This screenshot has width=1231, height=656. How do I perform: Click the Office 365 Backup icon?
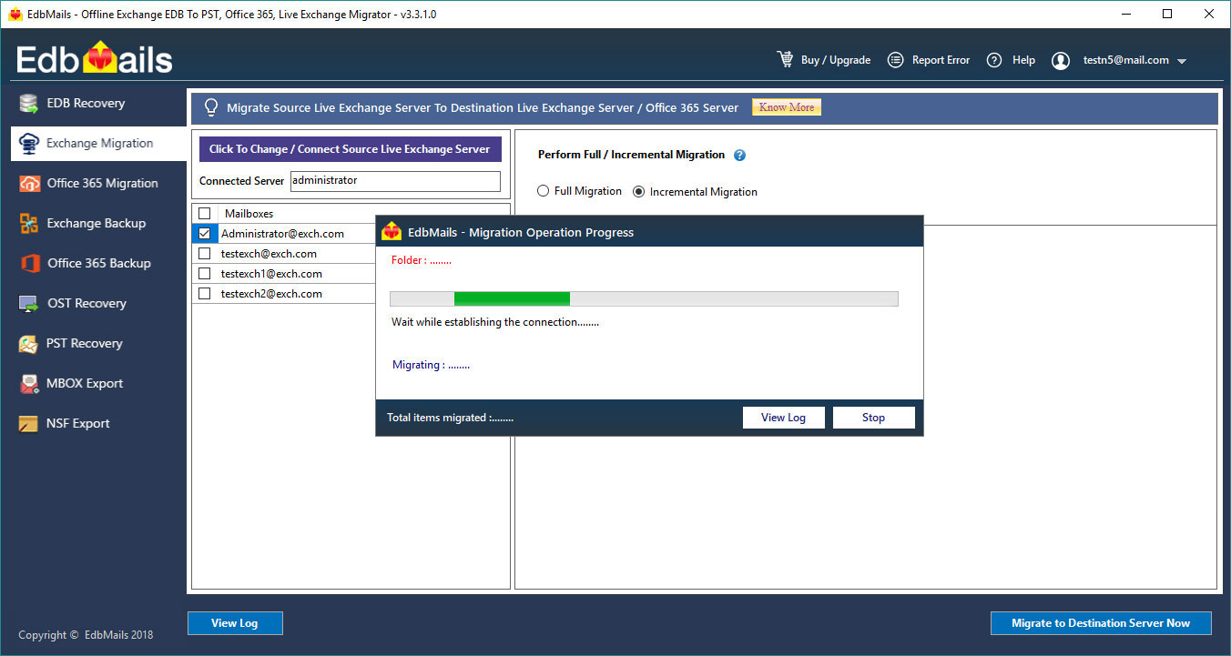click(29, 264)
